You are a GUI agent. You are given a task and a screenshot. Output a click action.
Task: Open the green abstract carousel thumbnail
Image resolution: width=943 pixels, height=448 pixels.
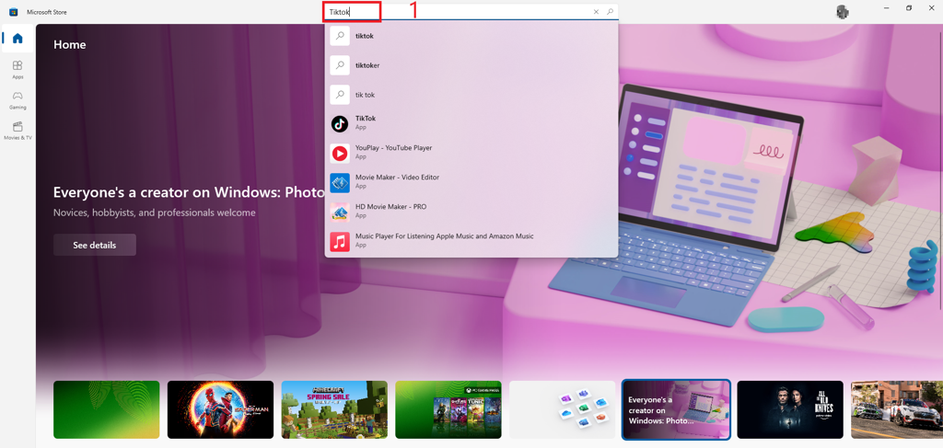click(107, 409)
